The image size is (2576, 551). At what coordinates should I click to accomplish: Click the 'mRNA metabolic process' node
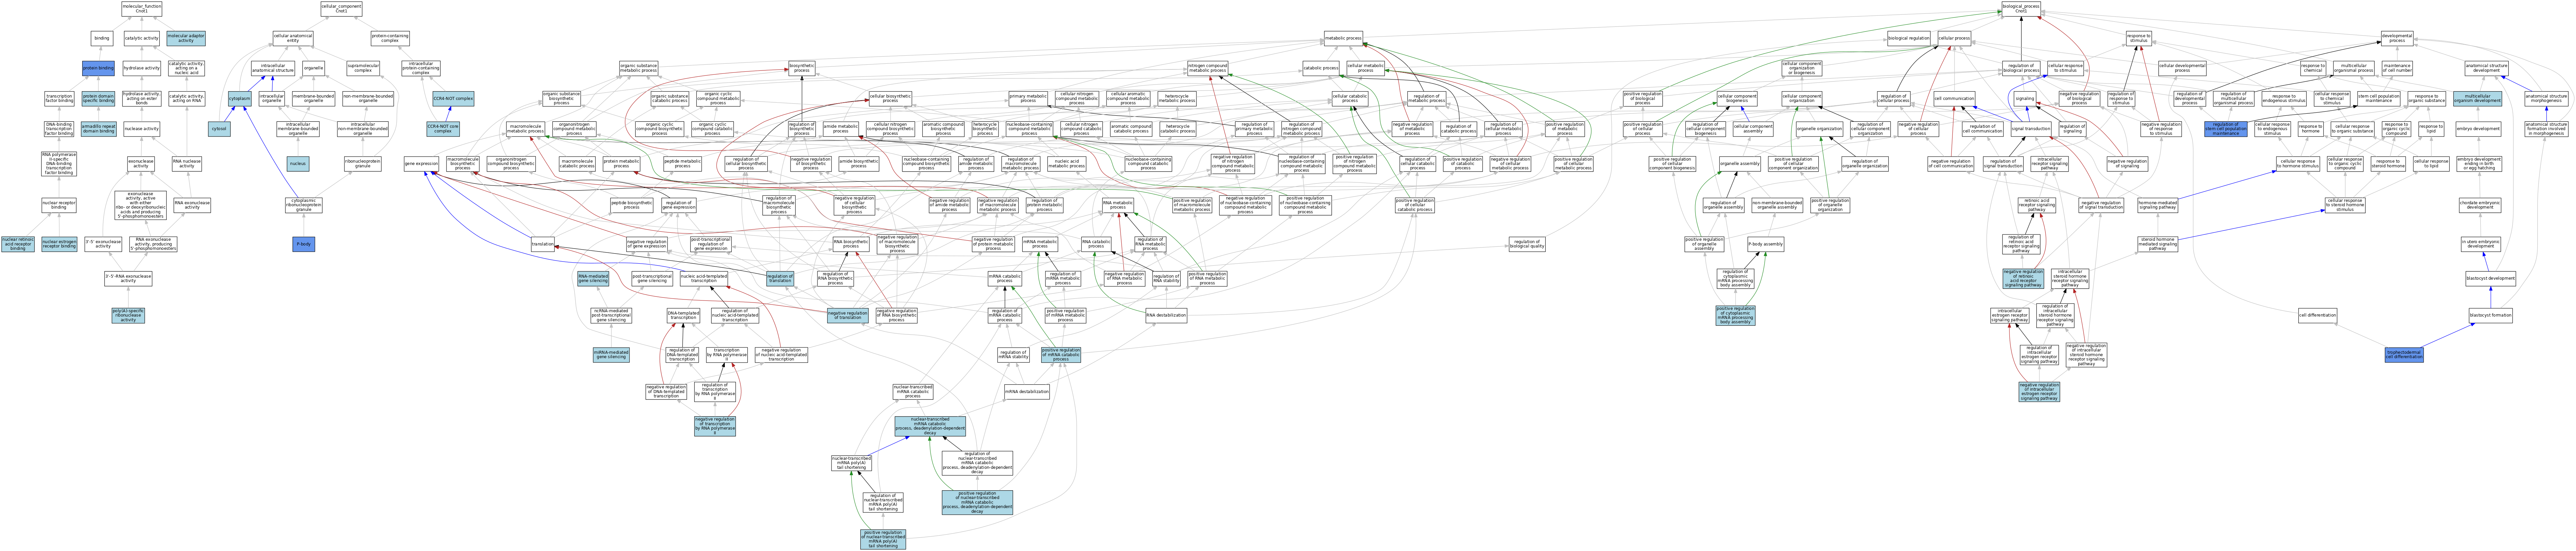[x=1040, y=244]
